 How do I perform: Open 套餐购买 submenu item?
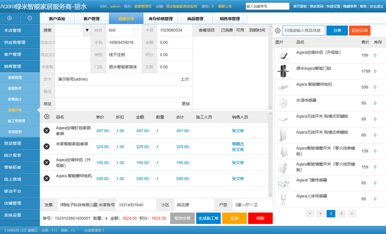click(x=20, y=89)
